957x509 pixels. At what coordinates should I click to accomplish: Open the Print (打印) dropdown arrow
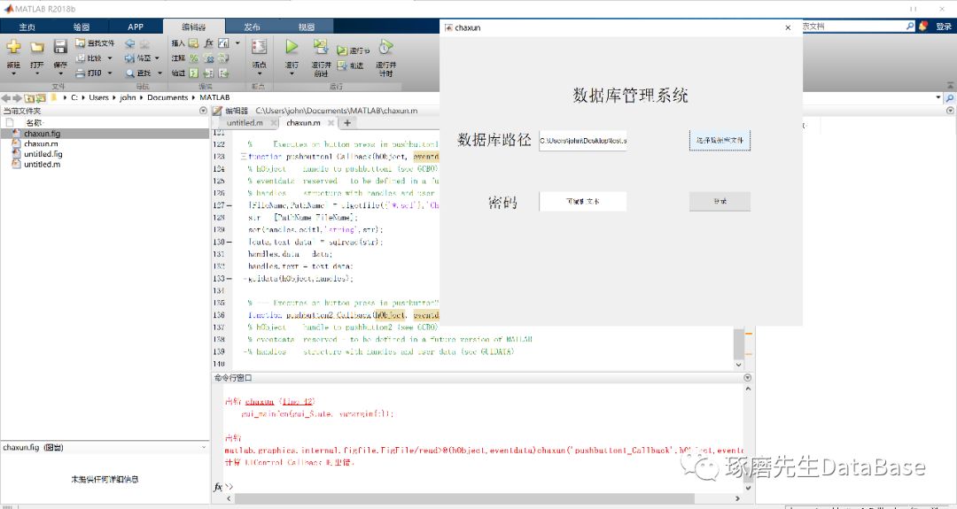pyautogui.click(x=110, y=73)
